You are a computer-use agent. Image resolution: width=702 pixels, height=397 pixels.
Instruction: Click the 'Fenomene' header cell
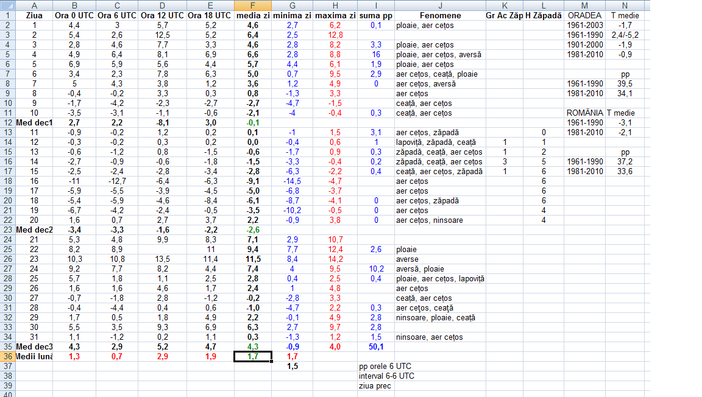click(440, 16)
